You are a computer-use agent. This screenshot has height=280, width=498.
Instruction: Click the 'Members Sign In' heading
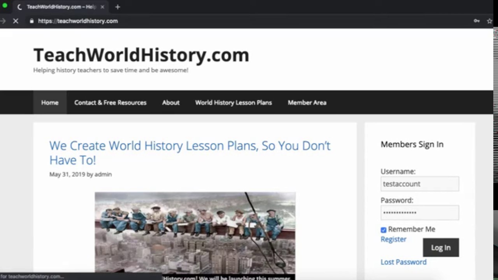(412, 144)
